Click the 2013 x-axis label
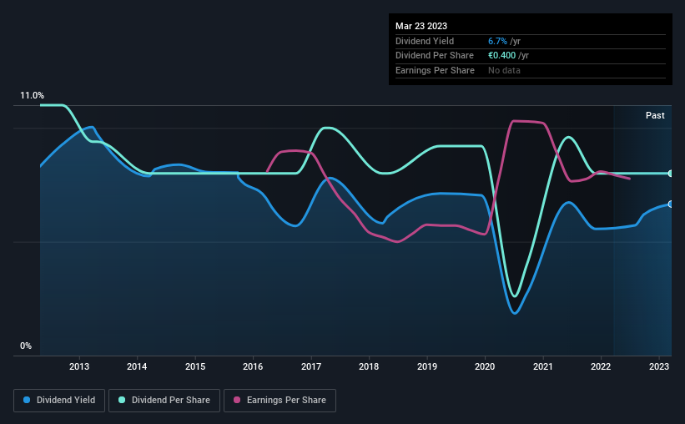Screen dimensions: 685x424 coord(79,366)
